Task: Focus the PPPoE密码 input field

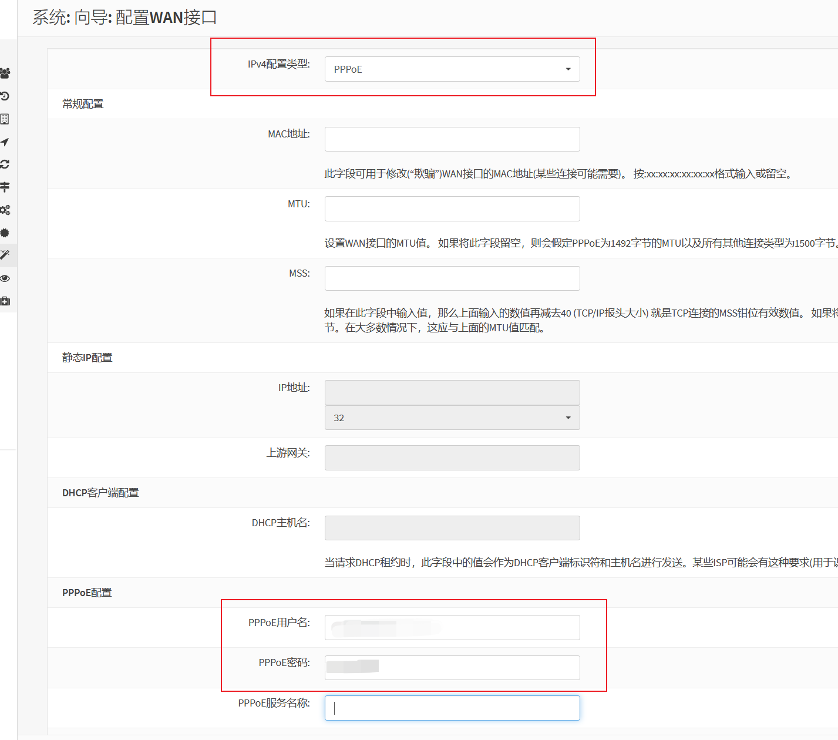Action: [x=452, y=668]
